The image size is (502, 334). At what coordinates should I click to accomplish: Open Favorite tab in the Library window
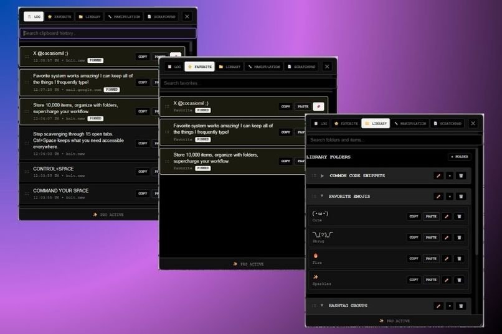click(346, 123)
